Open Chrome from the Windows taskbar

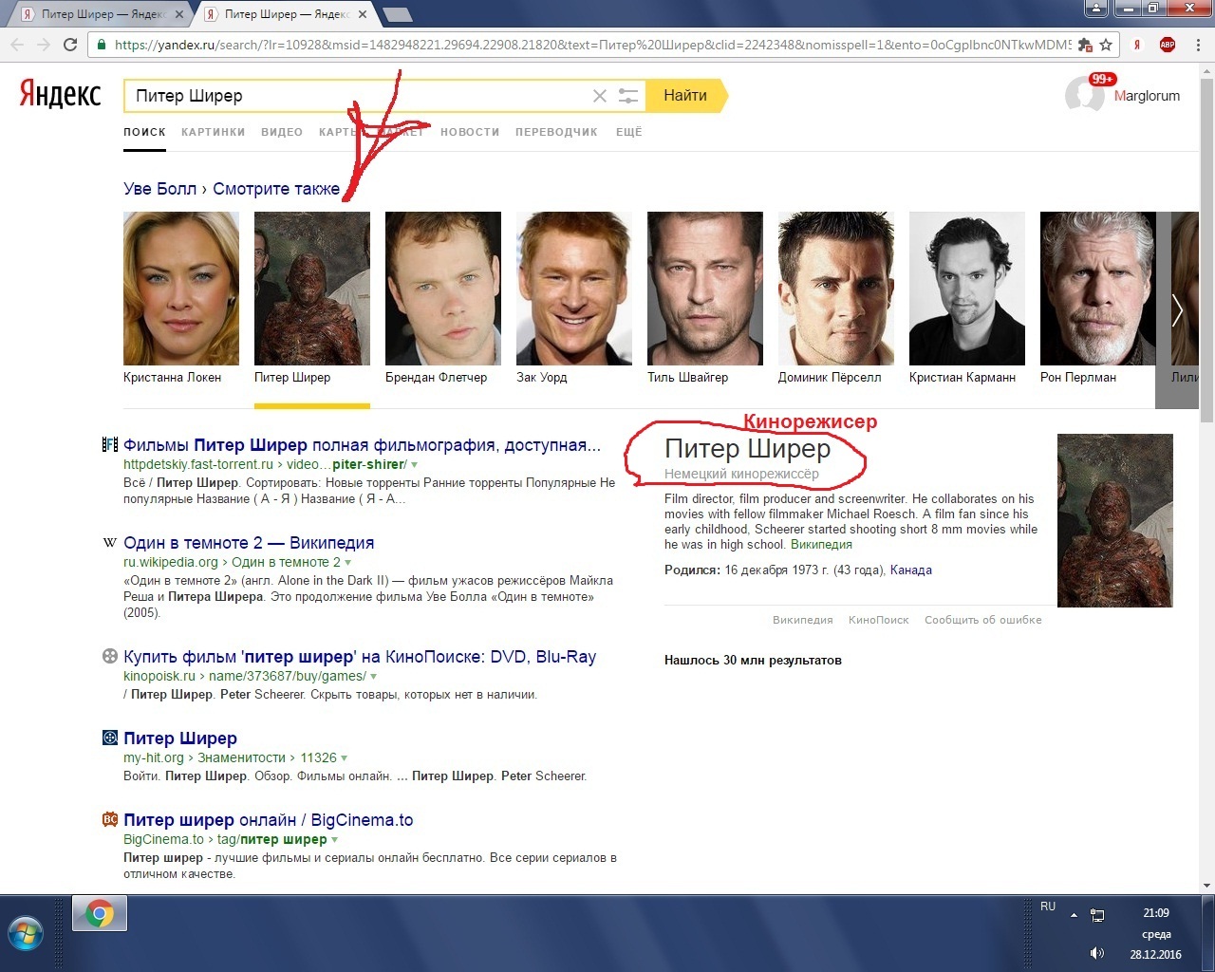pyautogui.click(x=100, y=914)
